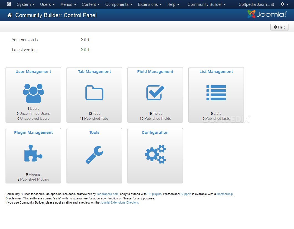This screenshot has width=294, height=229.
Task: Click the 'Your version is' 2.0.1 value
Action: [x=85, y=40]
